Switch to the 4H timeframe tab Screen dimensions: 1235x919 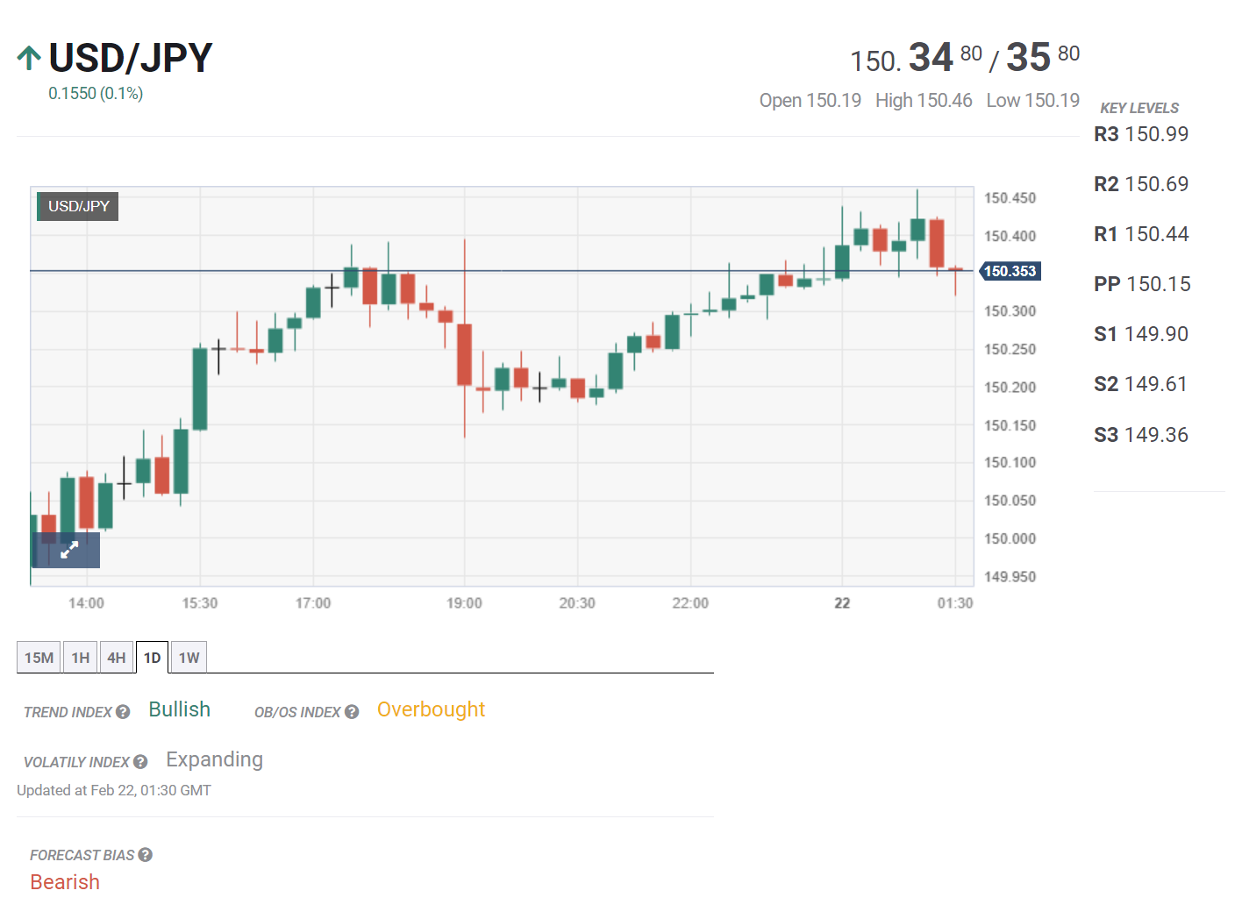117,658
